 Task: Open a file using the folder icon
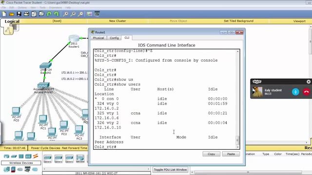point(12,14)
